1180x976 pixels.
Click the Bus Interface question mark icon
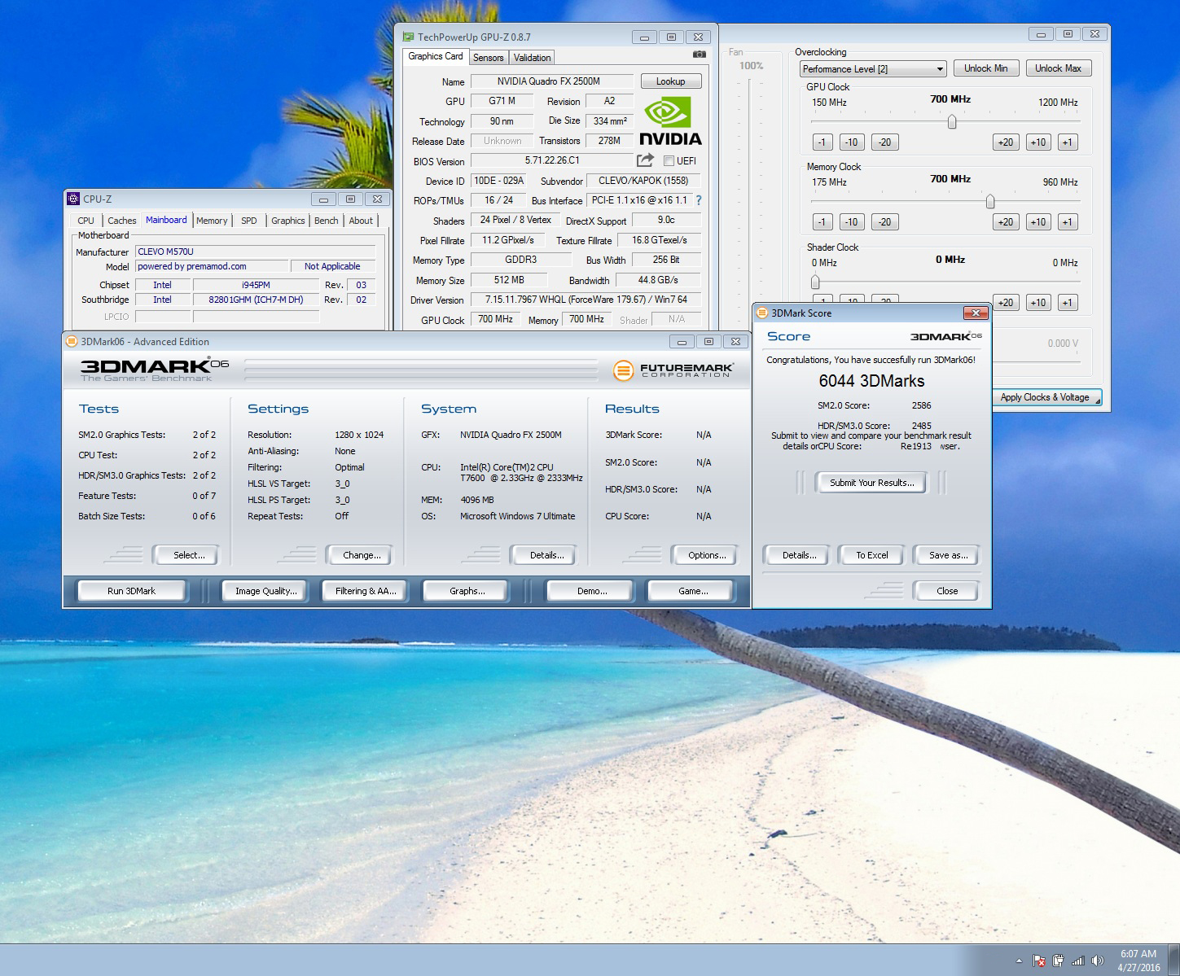tap(698, 200)
